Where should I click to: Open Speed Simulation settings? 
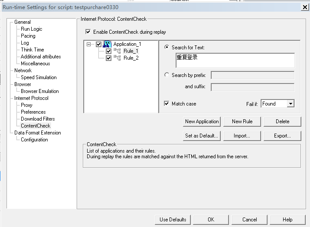pos(39,77)
